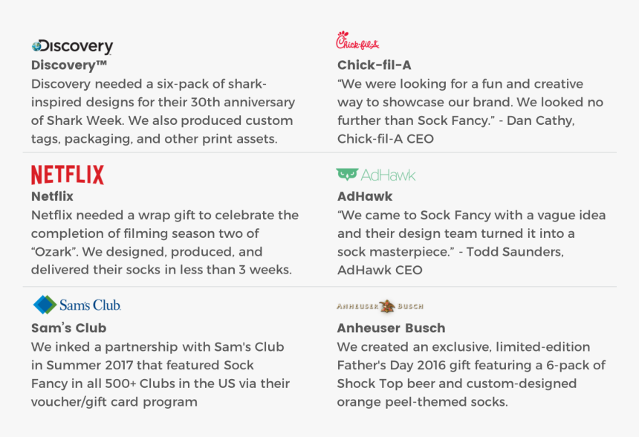This screenshot has width=639, height=437.
Task: Click the Sam's Club blue diamond logo
Action: [x=45, y=305]
